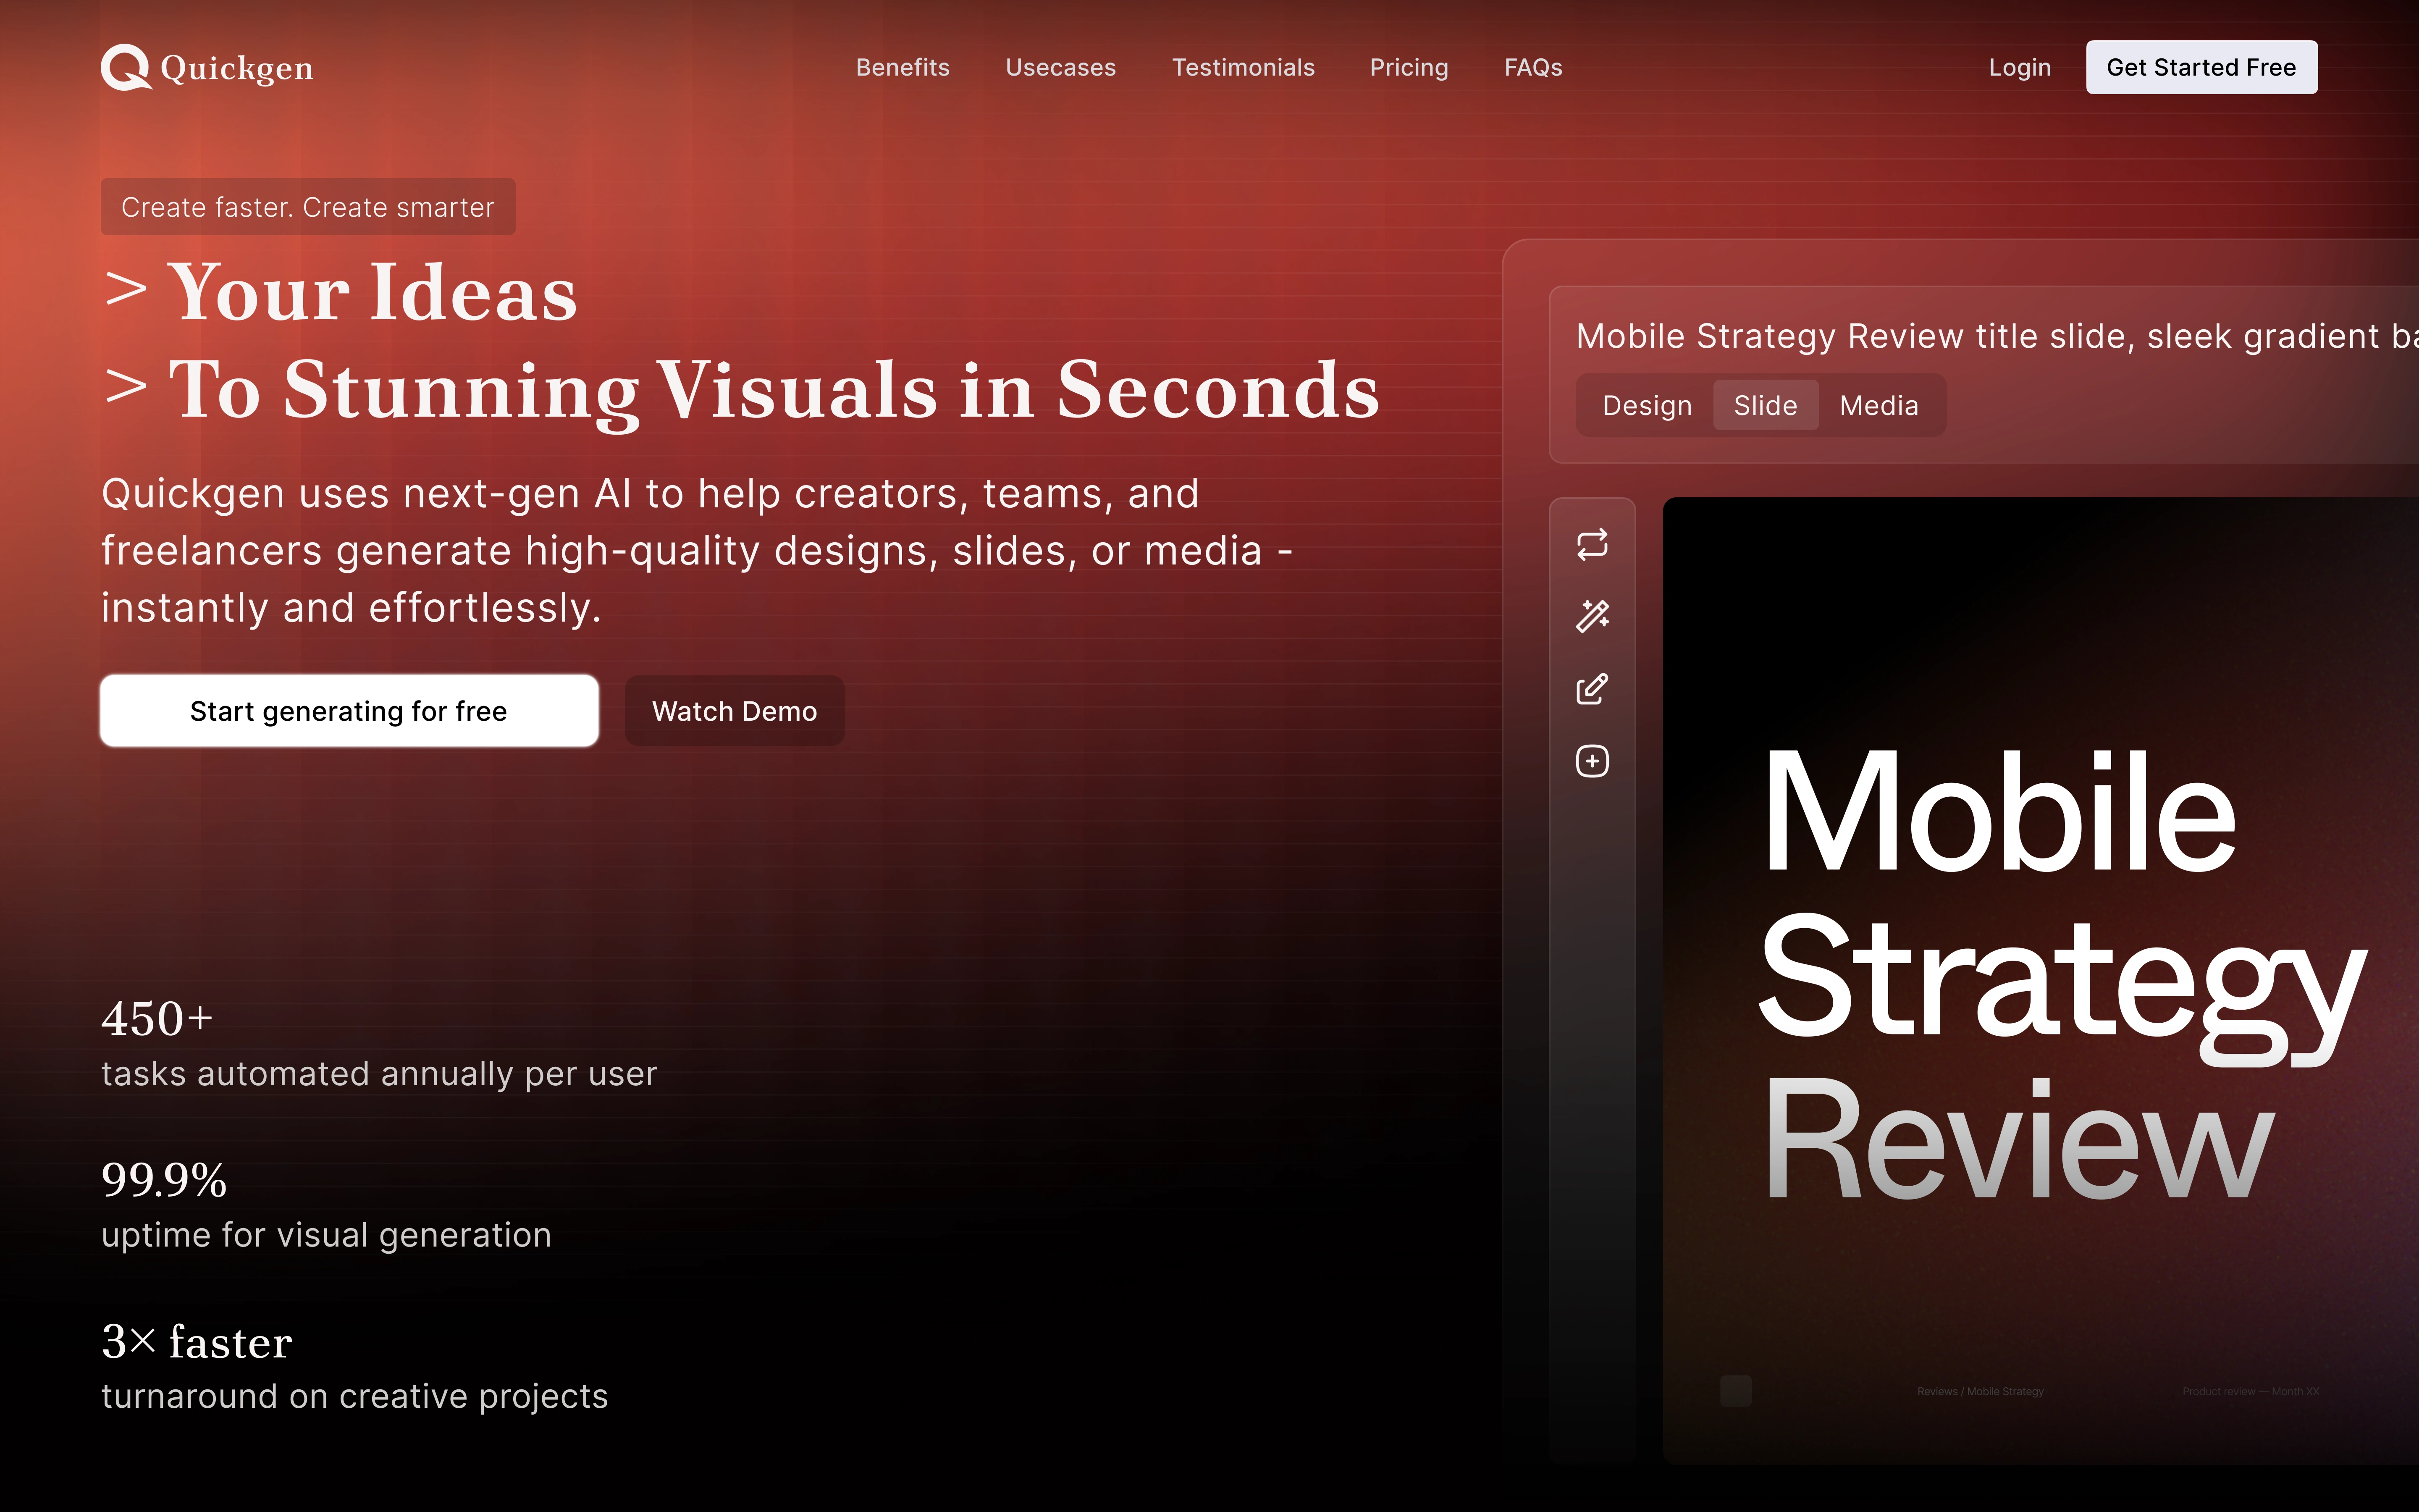Viewport: 2419px width, 1512px height.
Task: Click the small square icon on slide footer
Action: click(x=1735, y=1390)
